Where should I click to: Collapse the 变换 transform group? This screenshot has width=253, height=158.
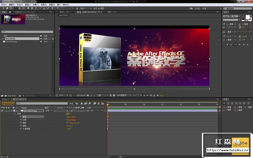click(15, 114)
